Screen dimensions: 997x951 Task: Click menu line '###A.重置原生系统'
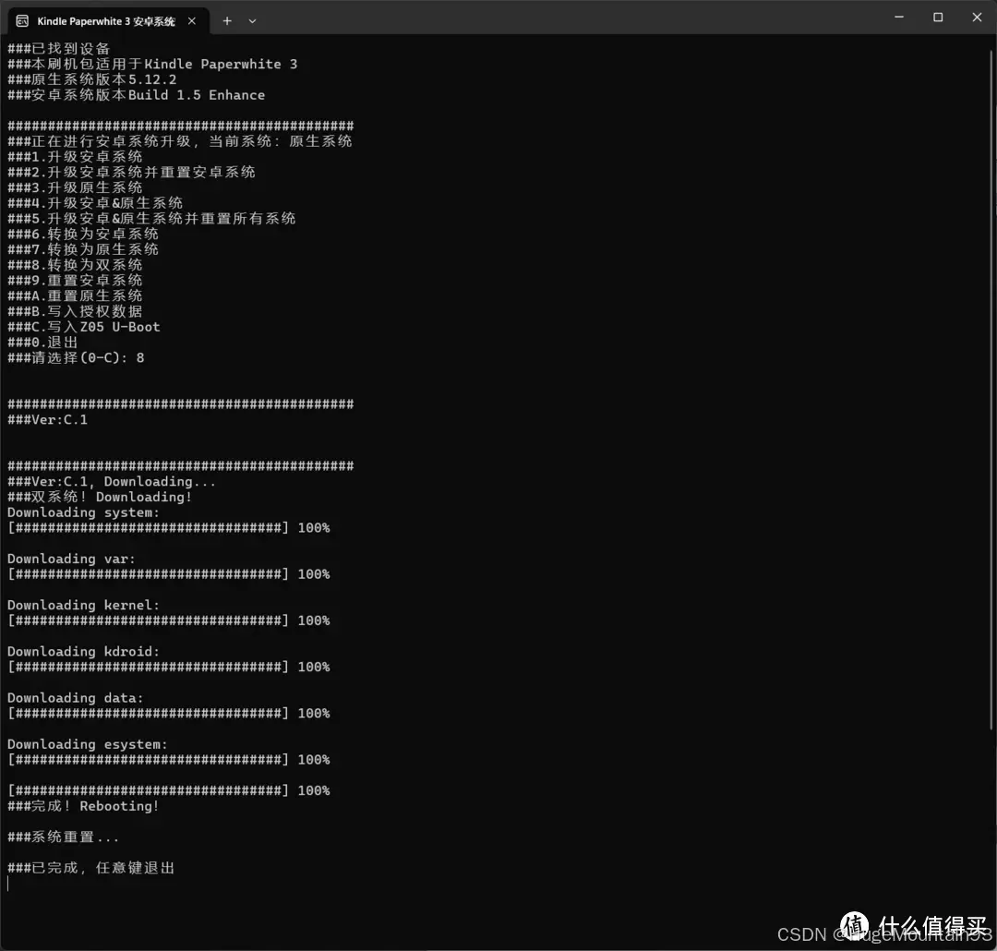[75, 295]
